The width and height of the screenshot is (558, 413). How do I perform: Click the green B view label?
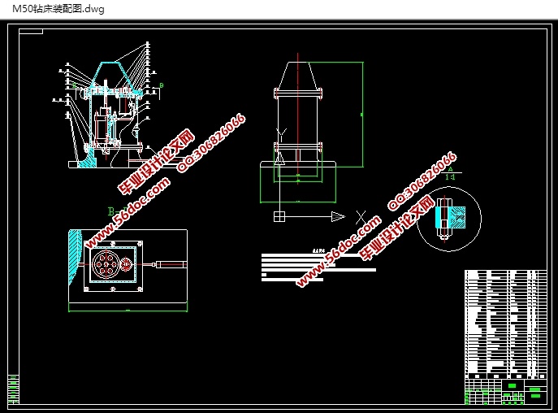pos(110,211)
